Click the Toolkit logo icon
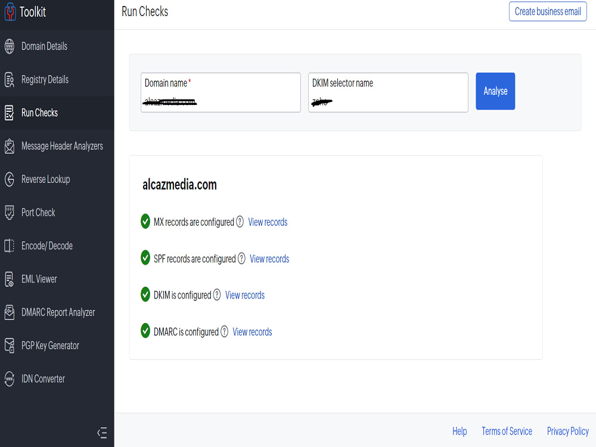This screenshot has width=596, height=447. pos(10,11)
